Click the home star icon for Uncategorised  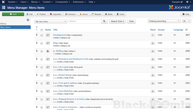coord(152,35)
